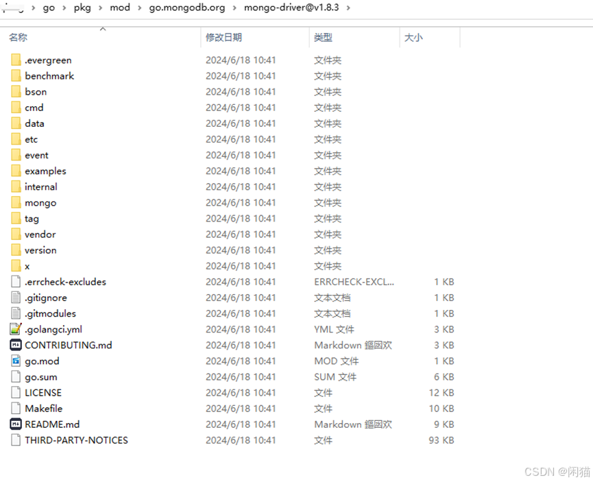Select file name .errcheck-excludes
Viewport: 593px width, 482px height.
click(65, 282)
